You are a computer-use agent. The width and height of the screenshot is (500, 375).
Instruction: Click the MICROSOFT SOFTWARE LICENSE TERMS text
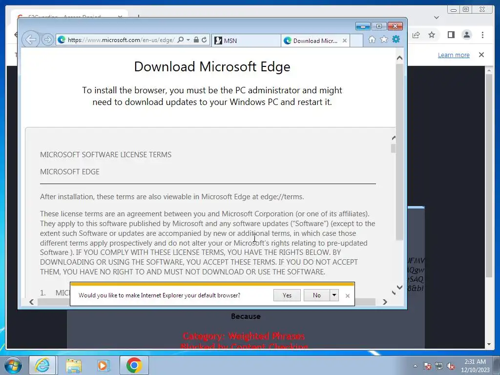[105, 155]
